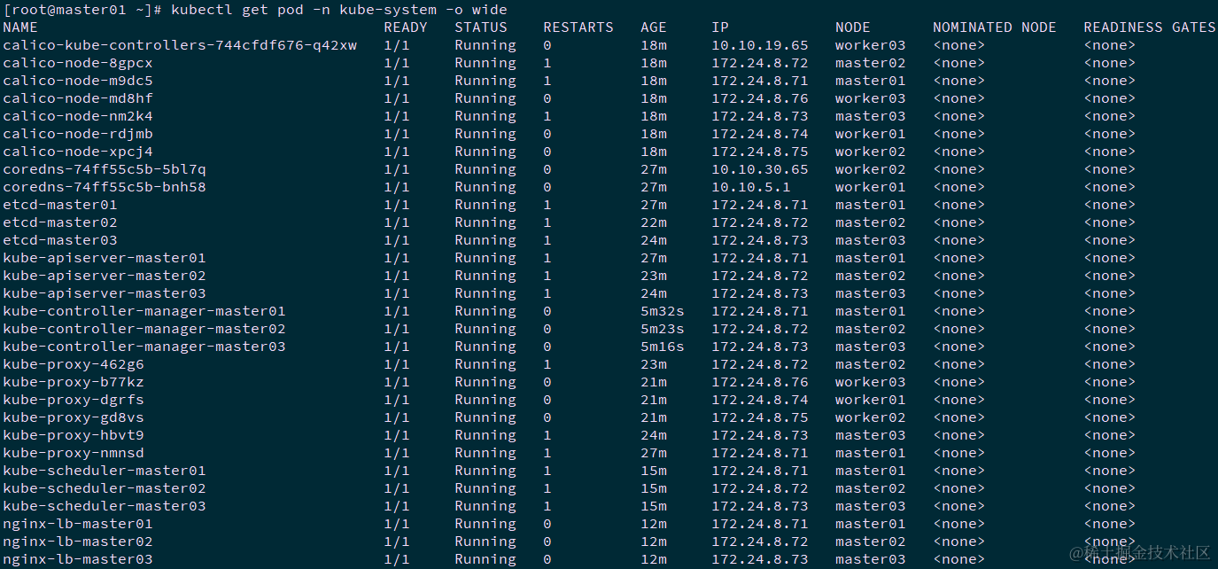The height and width of the screenshot is (569, 1218).
Task: Click pod name kube-proxy-gd8vs
Action: tap(74, 417)
